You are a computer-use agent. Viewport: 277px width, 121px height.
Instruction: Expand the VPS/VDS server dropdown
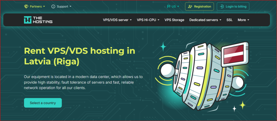[117, 20]
